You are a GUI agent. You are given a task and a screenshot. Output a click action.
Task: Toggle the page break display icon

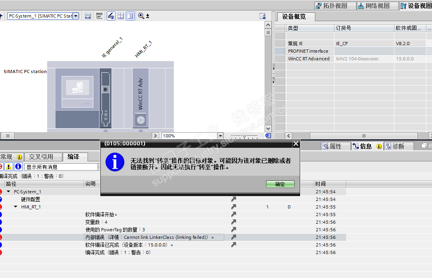(x=121, y=16)
